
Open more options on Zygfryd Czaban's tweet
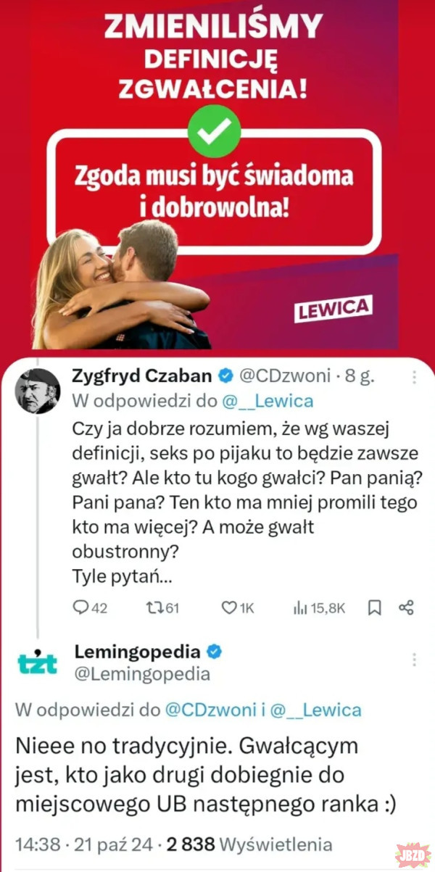[414, 377]
